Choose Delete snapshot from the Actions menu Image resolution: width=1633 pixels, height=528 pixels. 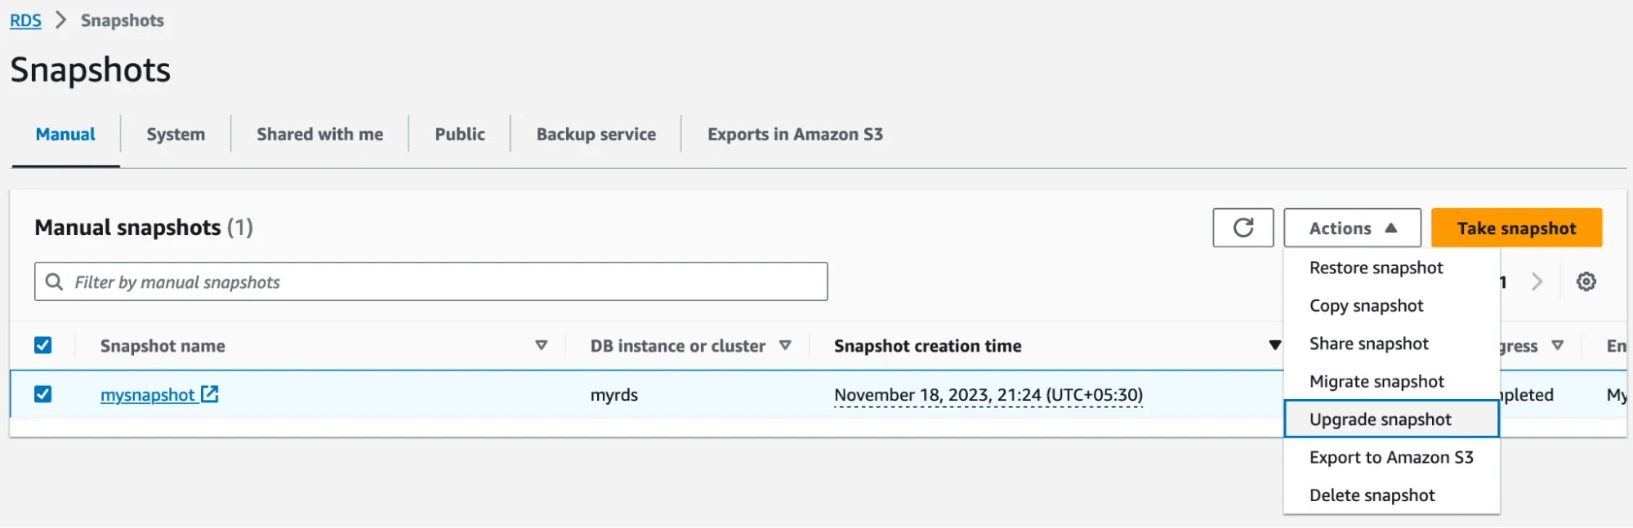click(1372, 495)
